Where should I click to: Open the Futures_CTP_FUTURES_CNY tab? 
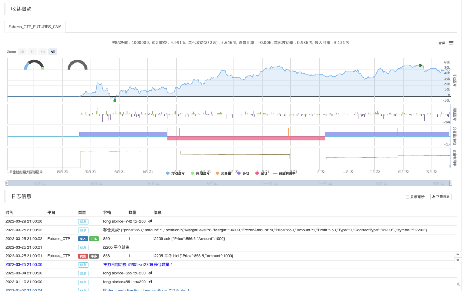coord(35,27)
